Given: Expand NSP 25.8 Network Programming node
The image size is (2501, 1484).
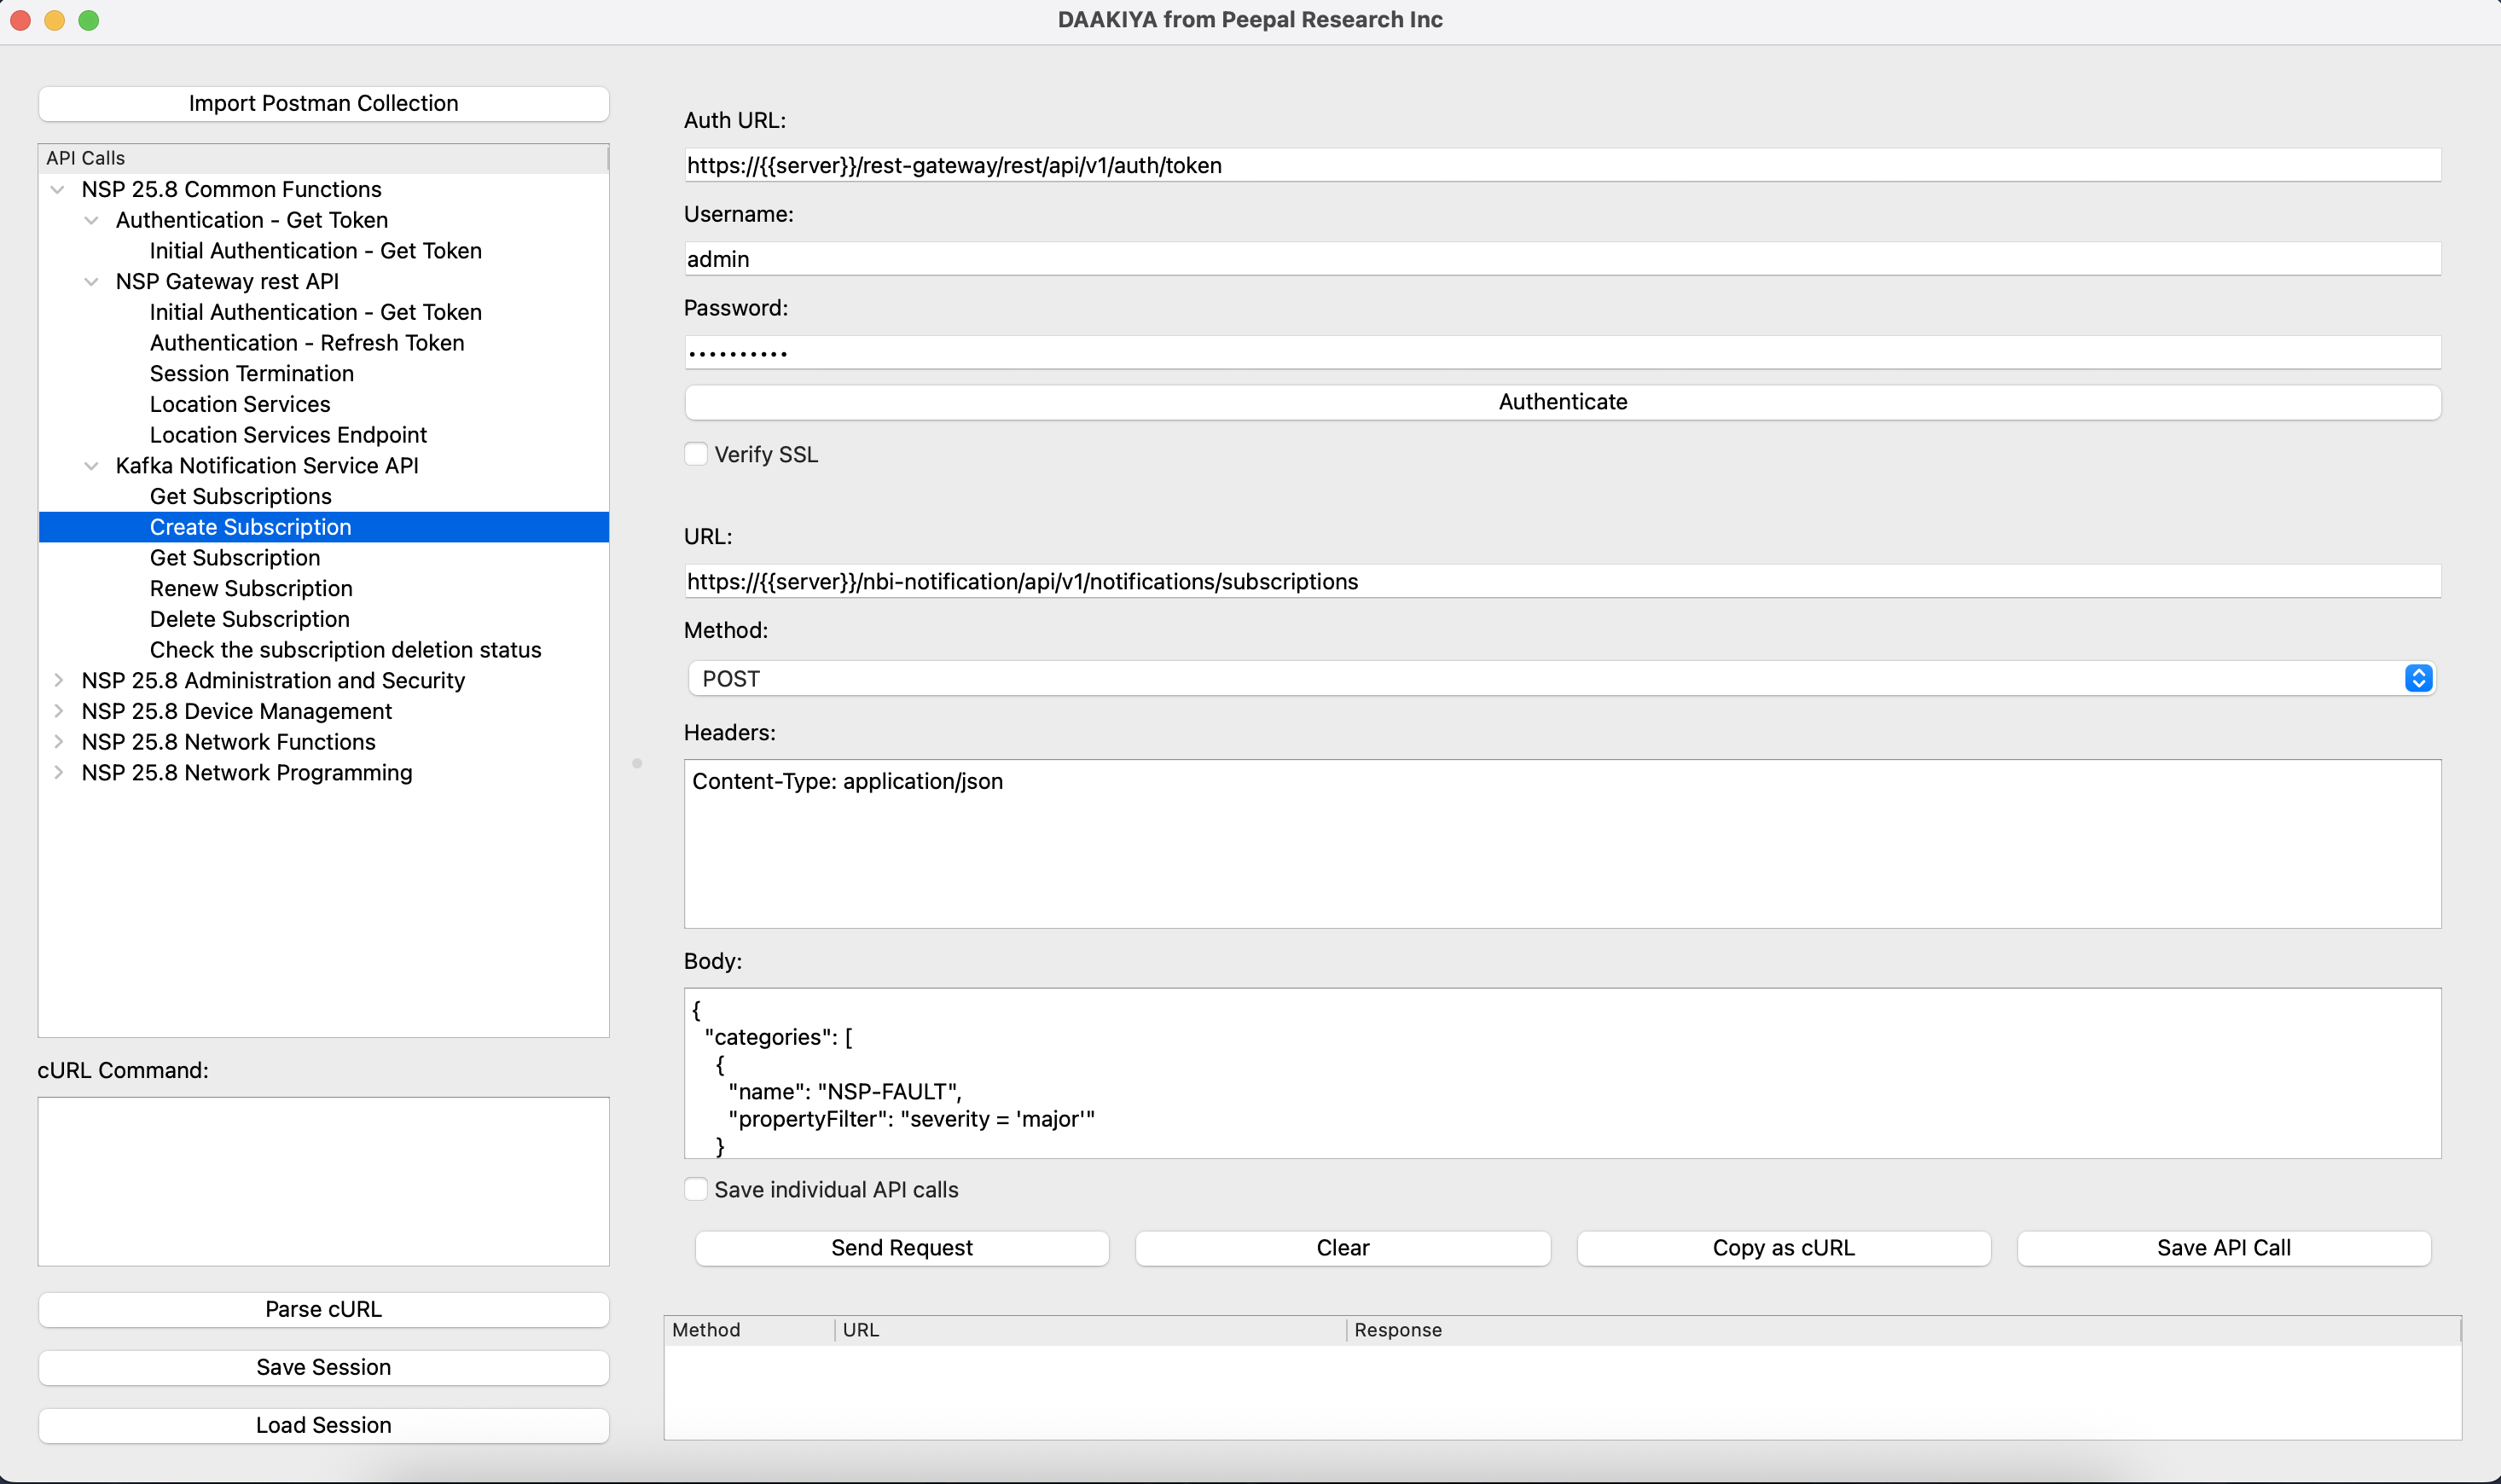Looking at the screenshot, I should [x=58, y=773].
